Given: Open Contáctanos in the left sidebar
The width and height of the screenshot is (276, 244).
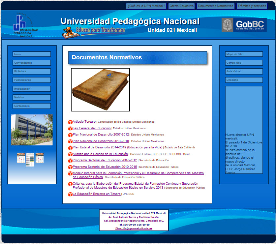Looking at the screenshot, I should coord(32,106).
